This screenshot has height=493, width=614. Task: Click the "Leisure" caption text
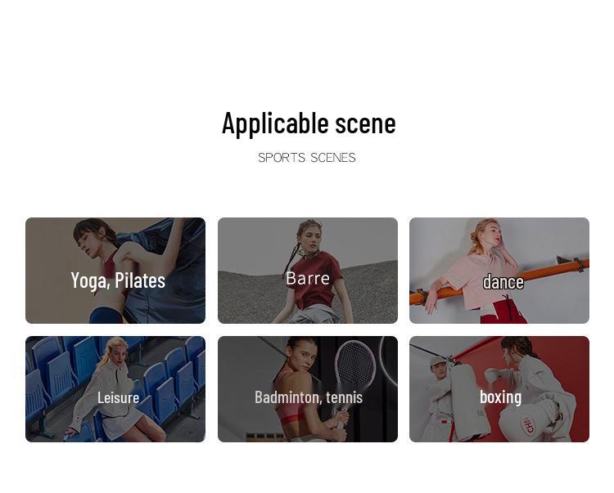(x=118, y=397)
